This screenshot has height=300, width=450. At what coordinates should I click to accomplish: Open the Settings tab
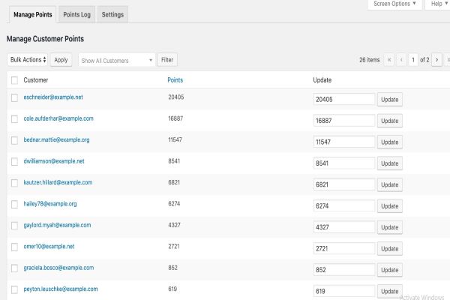(112, 14)
